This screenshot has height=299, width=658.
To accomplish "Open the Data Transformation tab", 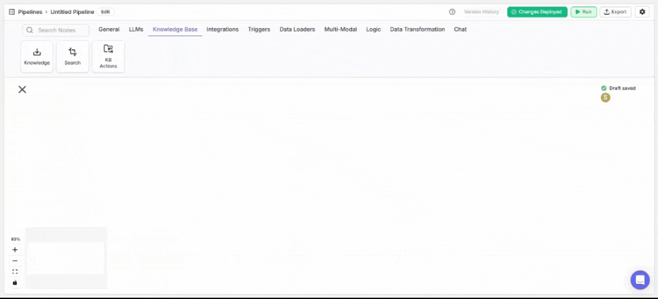I will [x=418, y=30].
